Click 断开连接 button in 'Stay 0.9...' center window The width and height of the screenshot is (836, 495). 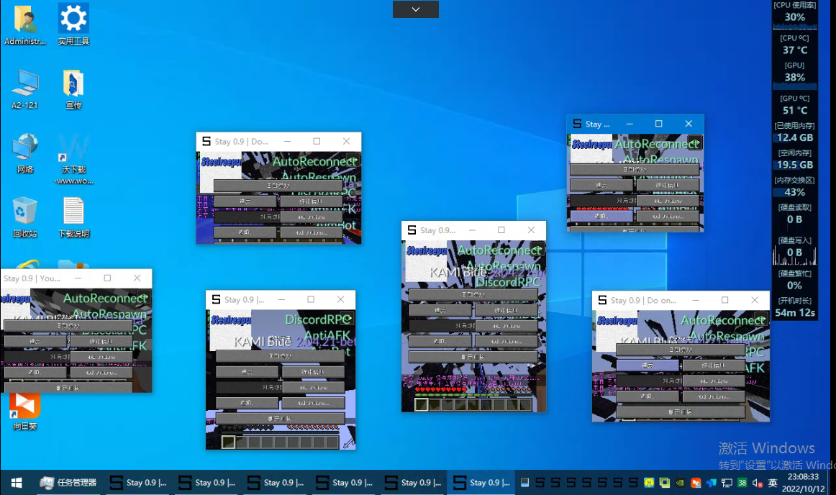click(x=473, y=357)
